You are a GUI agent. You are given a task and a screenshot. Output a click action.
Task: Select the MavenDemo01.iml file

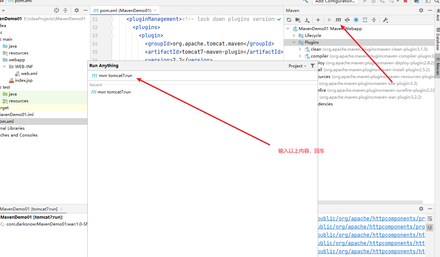pos(17,115)
